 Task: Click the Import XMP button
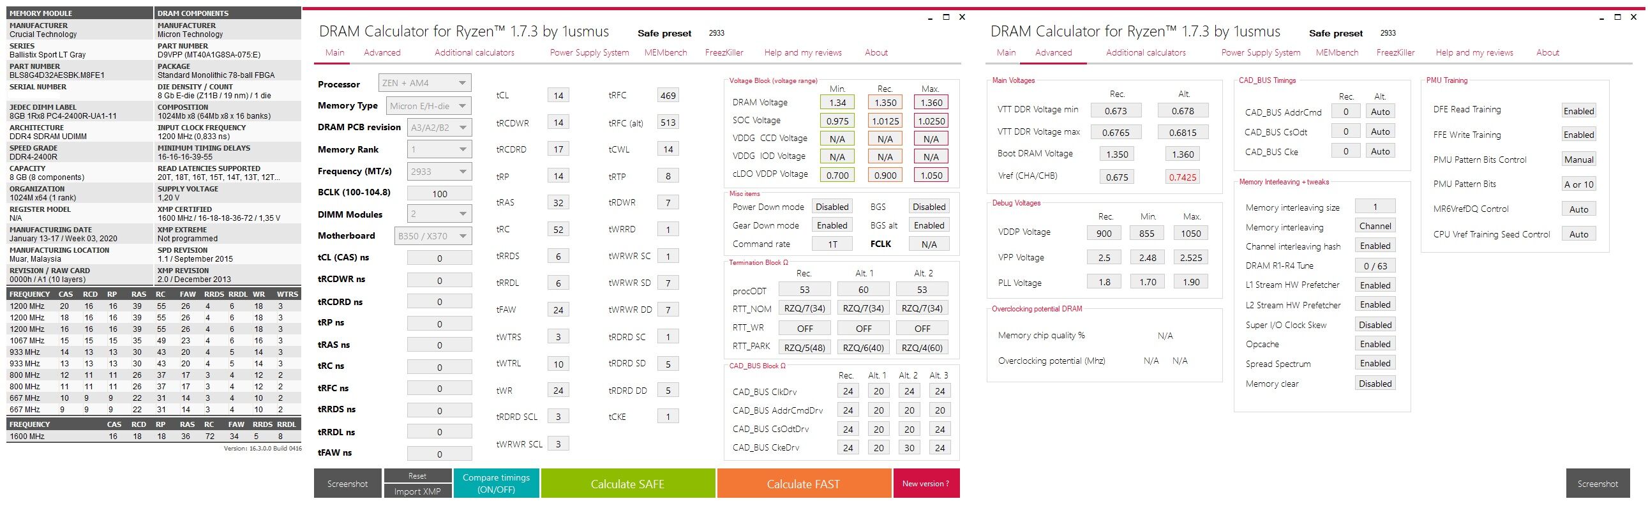[x=417, y=491]
